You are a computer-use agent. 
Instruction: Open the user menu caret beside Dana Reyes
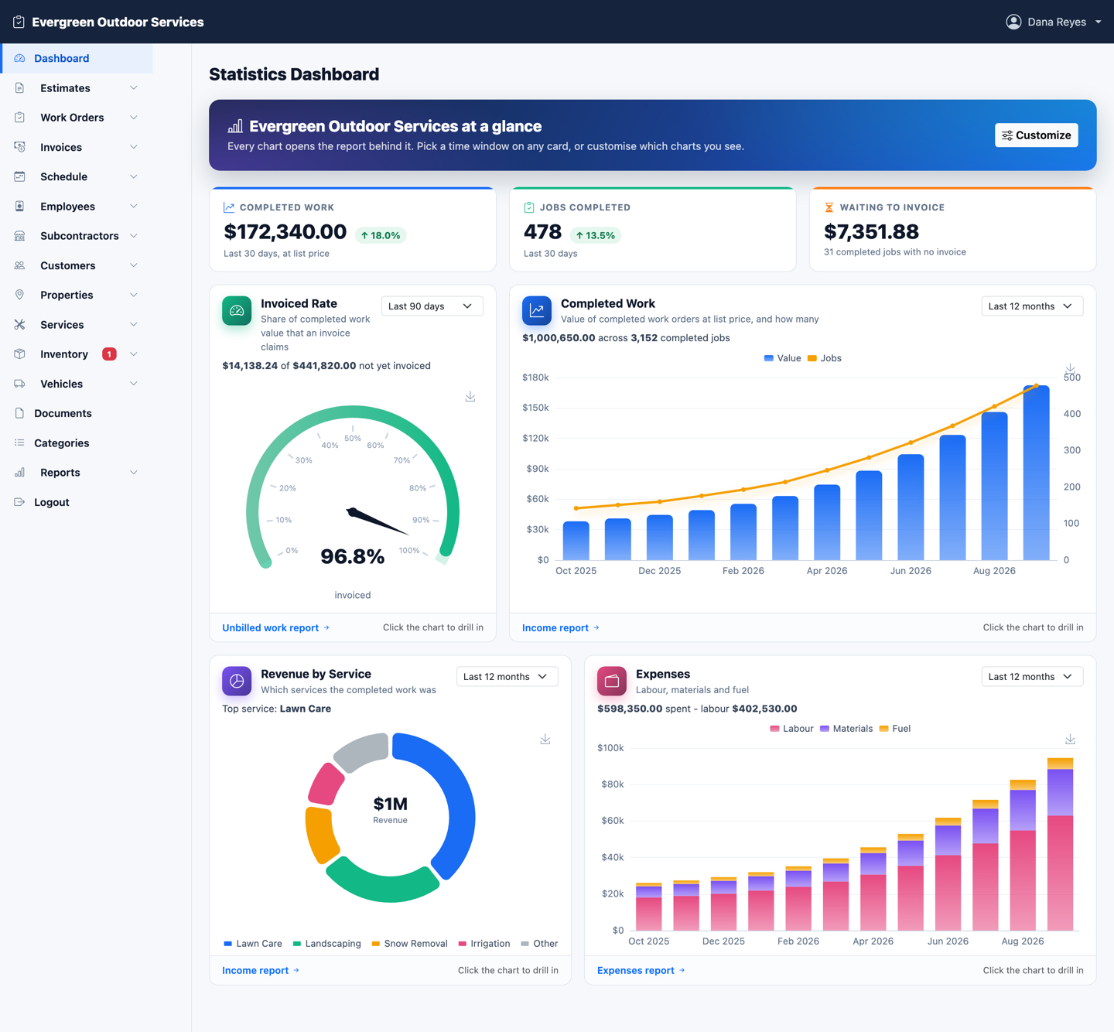(x=1098, y=22)
